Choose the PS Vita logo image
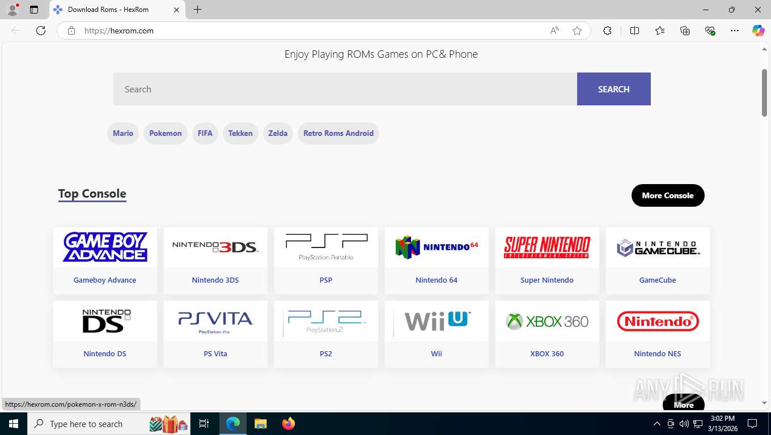Viewport: 771px width, 435px height. point(215,322)
